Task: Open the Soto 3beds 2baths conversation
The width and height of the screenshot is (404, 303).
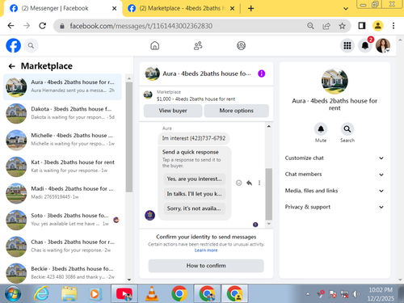Action: click(62, 220)
